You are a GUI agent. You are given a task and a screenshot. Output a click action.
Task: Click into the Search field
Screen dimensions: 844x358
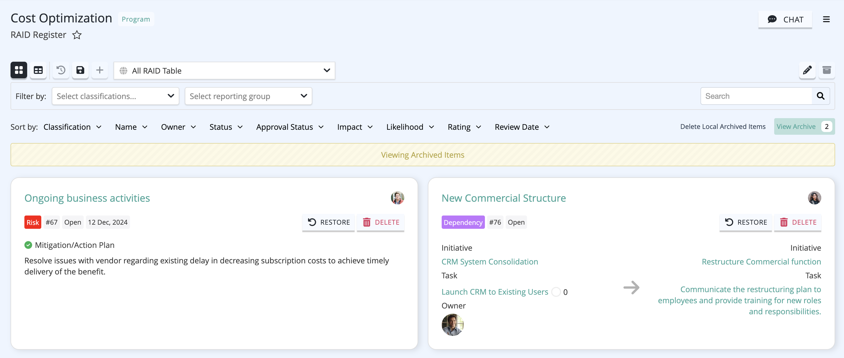point(756,96)
